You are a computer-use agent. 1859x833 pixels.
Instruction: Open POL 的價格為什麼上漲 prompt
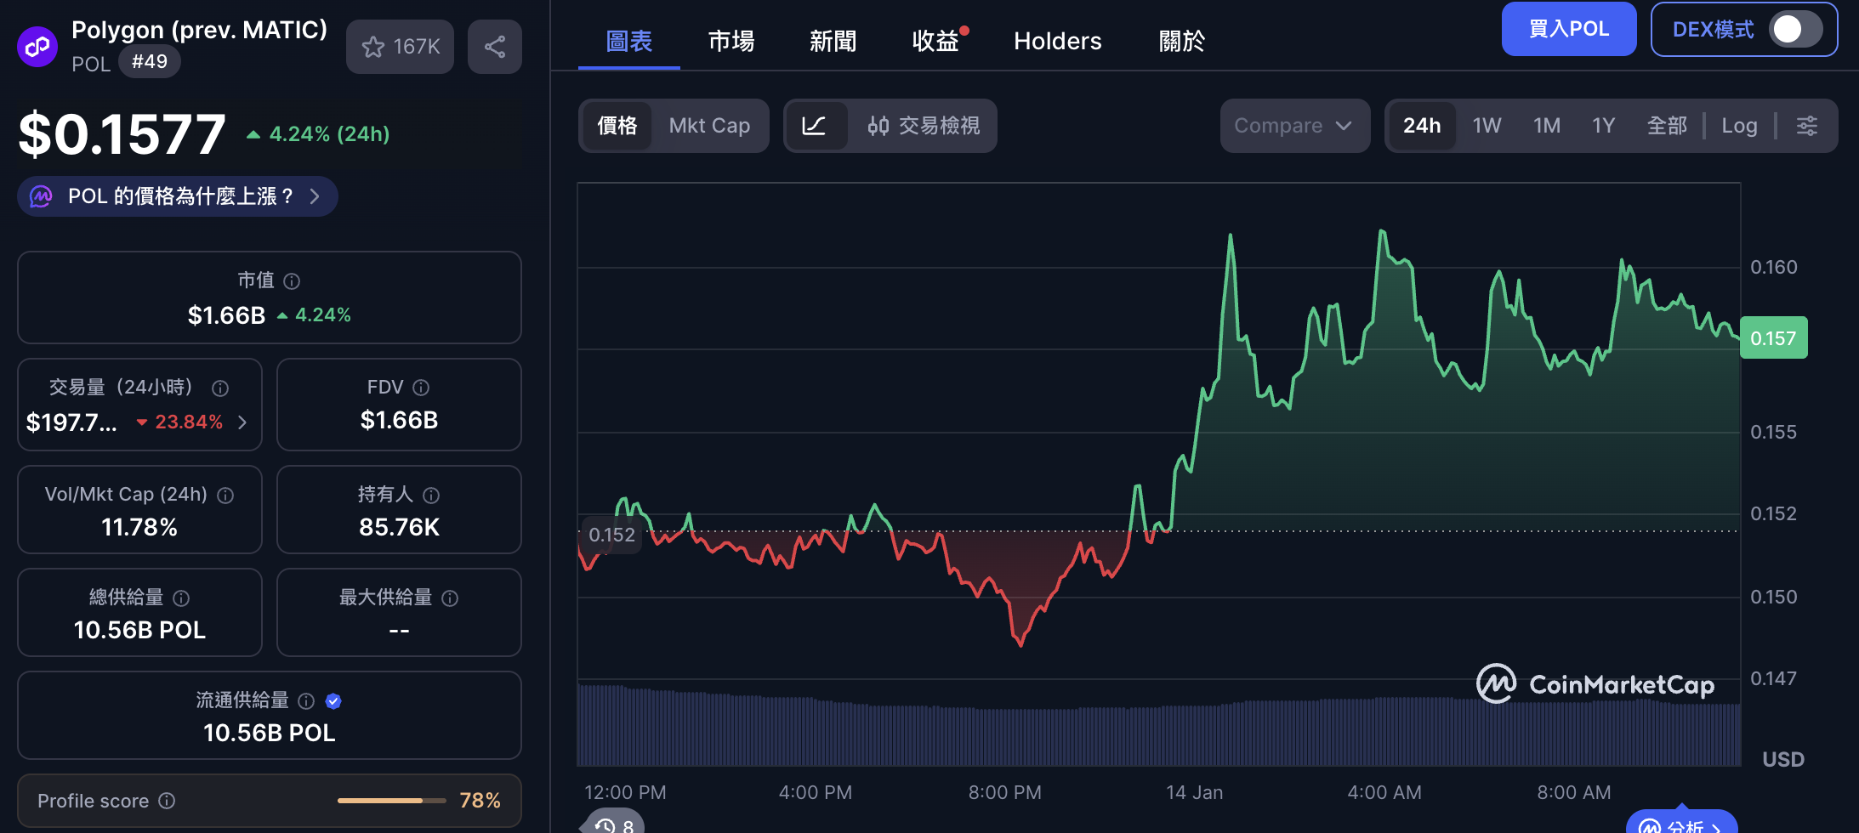pos(176,195)
